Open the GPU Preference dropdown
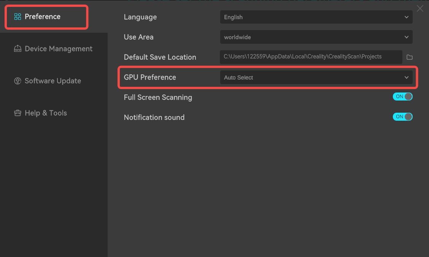 point(316,77)
